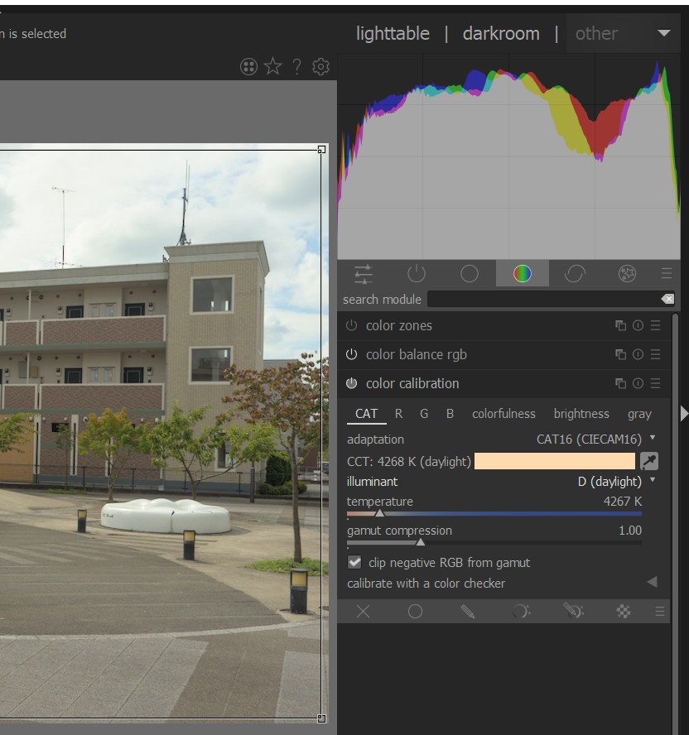This screenshot has height=735, width=689.
Task: Turn blending off with the X icon
Action: tap(363, 611)
